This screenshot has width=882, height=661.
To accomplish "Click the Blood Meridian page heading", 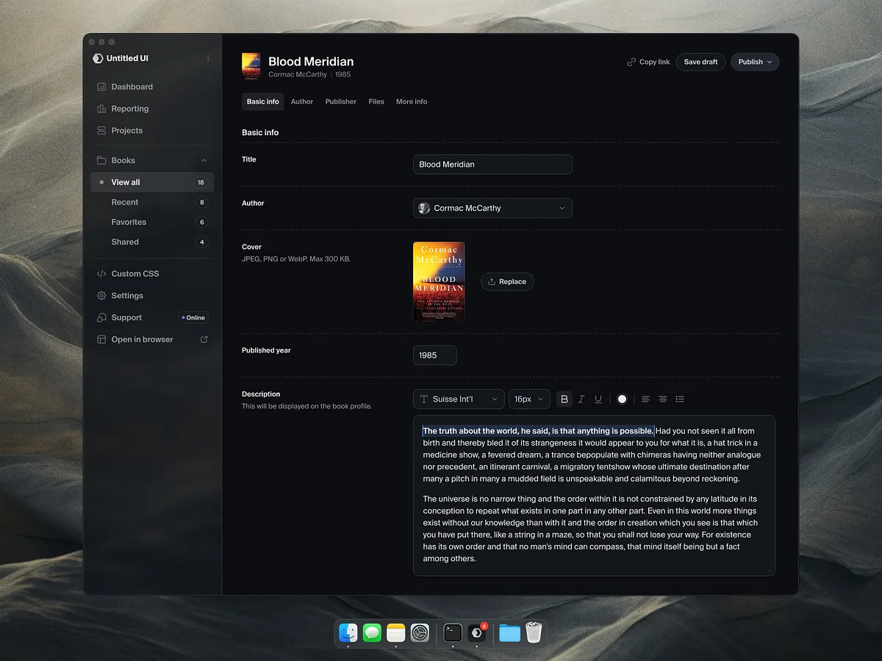I will pos(311,62).
